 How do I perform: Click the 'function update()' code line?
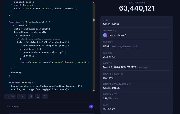tap(22, 83)
